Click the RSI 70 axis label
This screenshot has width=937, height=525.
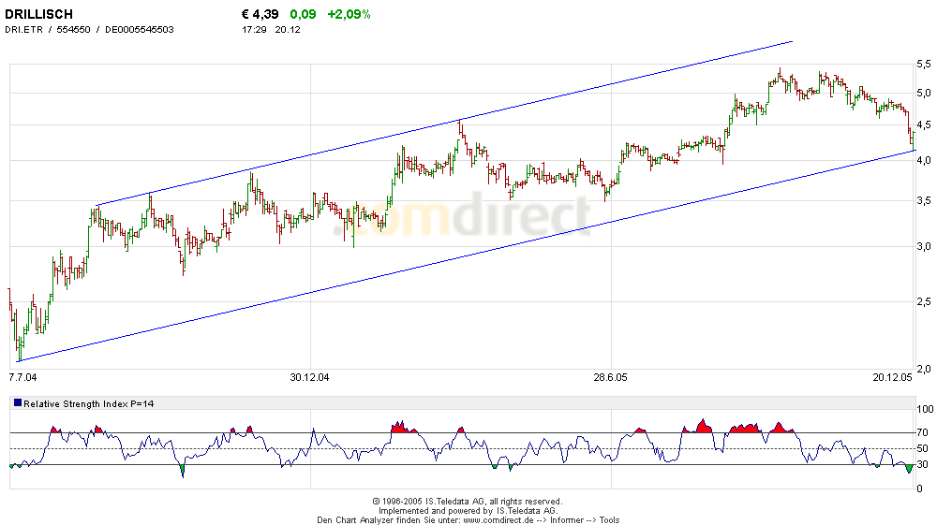point(923,432)
